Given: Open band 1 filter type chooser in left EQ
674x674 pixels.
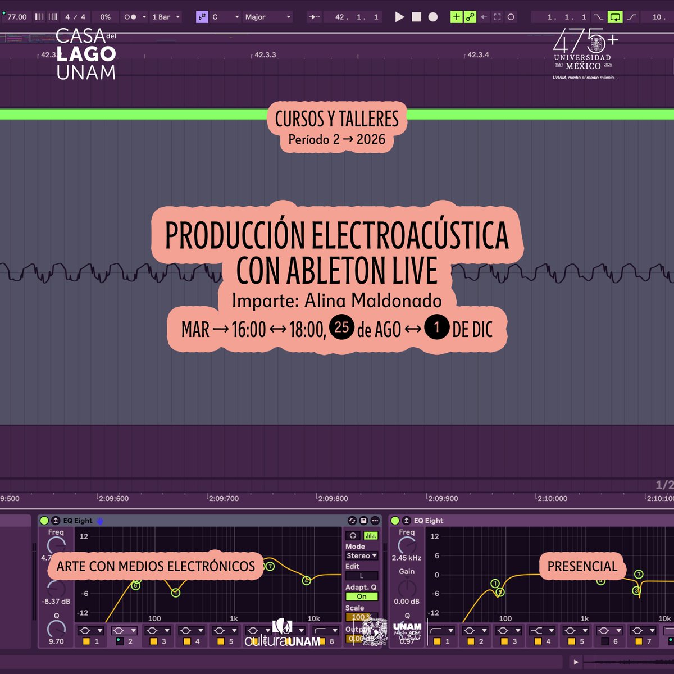Looking at the screenshot, I should coord(90,631).
